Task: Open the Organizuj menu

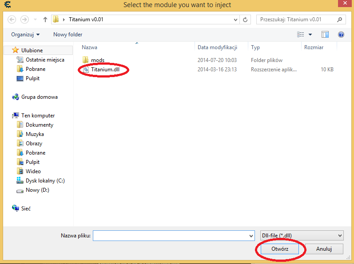Action: click(25, 35)
